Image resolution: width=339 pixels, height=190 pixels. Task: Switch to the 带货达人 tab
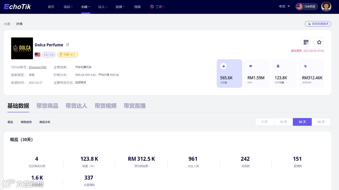point(76,106)
